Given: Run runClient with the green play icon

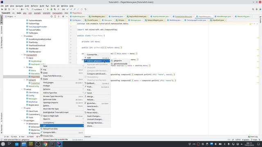Looking at the screenshot, I should [x=48, y=9].
